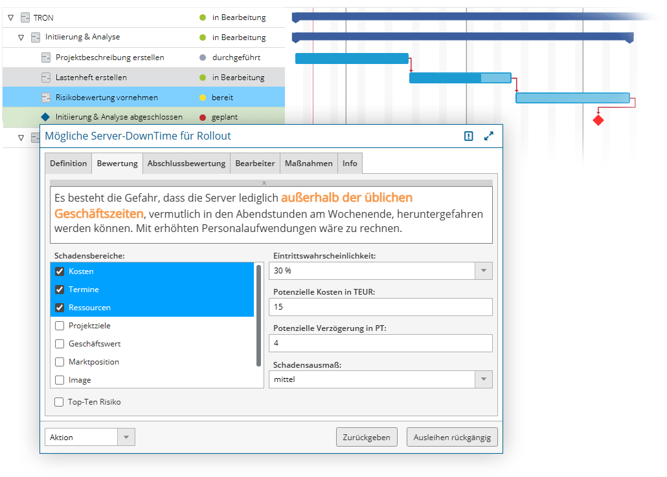Click the Risikobewertung vornehmen task icon
The width and height of the screenshot is (667, 477).
pyautogui.click(x=46, y=98)
